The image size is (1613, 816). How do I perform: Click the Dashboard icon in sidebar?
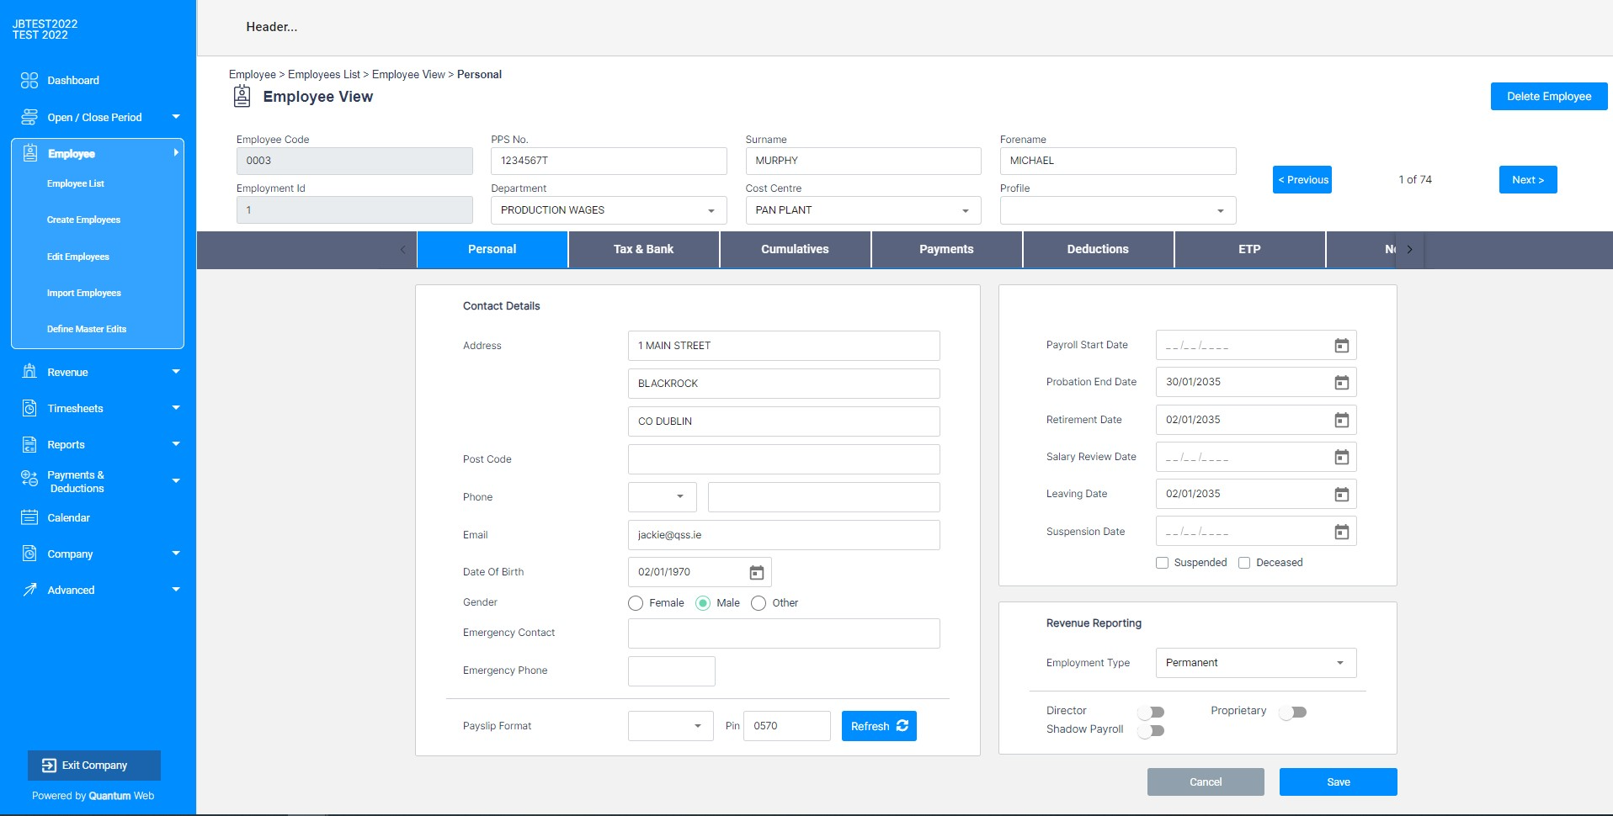(x=29, y=81)
